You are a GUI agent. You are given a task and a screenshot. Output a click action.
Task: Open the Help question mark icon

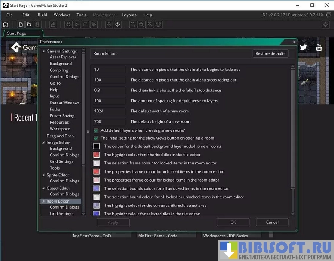click(x=118, y=24)
